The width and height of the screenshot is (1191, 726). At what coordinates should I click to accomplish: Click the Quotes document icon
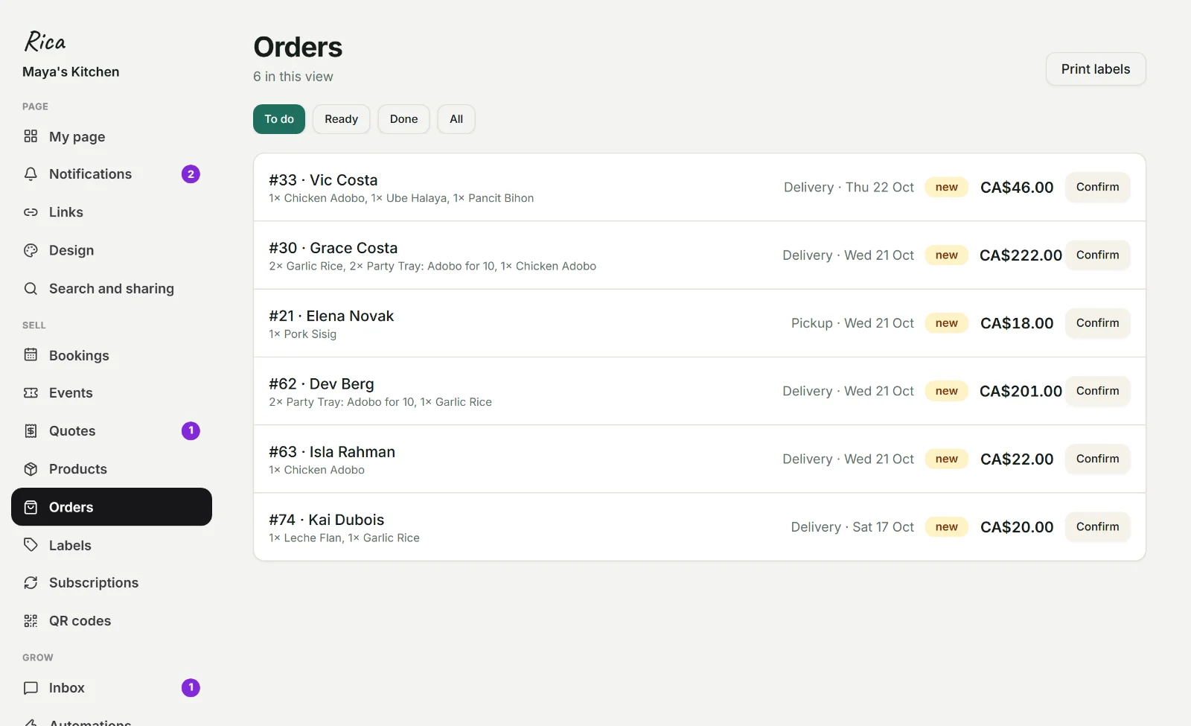(x=31, y=430)
